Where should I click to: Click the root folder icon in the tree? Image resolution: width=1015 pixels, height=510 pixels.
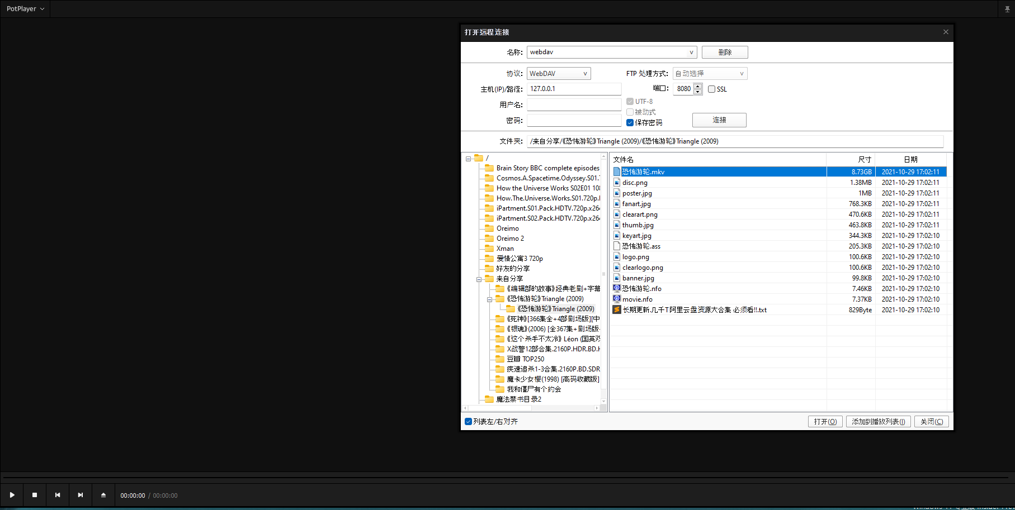coord(479,158)
